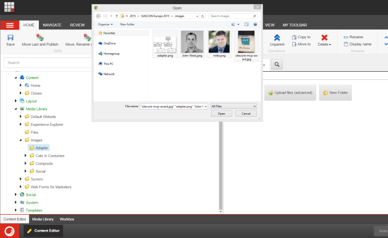Image resolution: width=388 pixels, height=238 pixels.
Task: Go up one folder level in dialog
Action: 116,16
